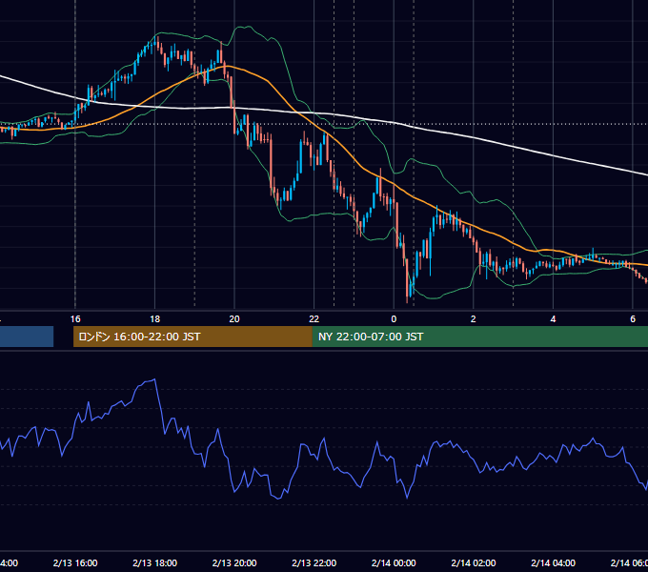The height and width of the screenshot is (572, 648).
Task: Click the 6 hour axis label
Action: [633, 318]
